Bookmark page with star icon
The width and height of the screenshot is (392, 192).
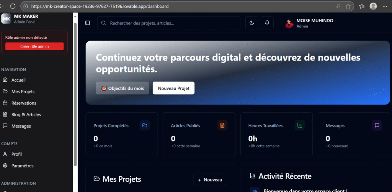pos(348,6)
